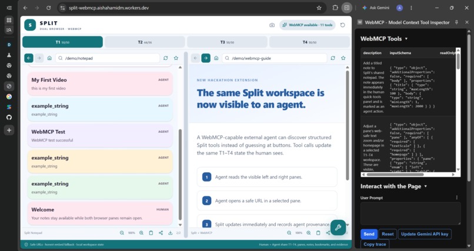Zoom out the right Split + WebMCP pane
The height and width of the screenshot is (251, 474).
pos(289,233)
